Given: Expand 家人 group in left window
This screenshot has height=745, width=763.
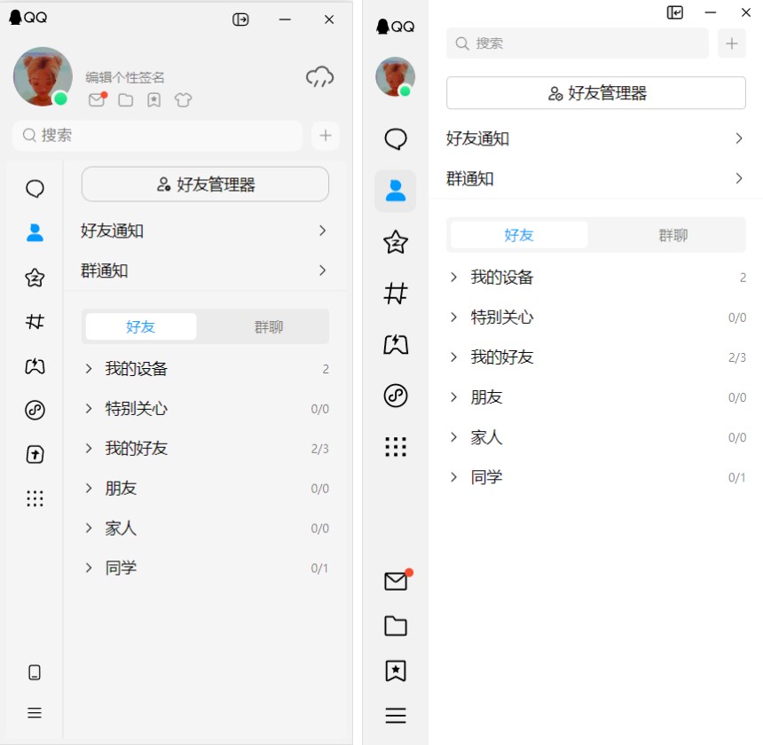Looking at the screenshot, I should pos(205,528).
